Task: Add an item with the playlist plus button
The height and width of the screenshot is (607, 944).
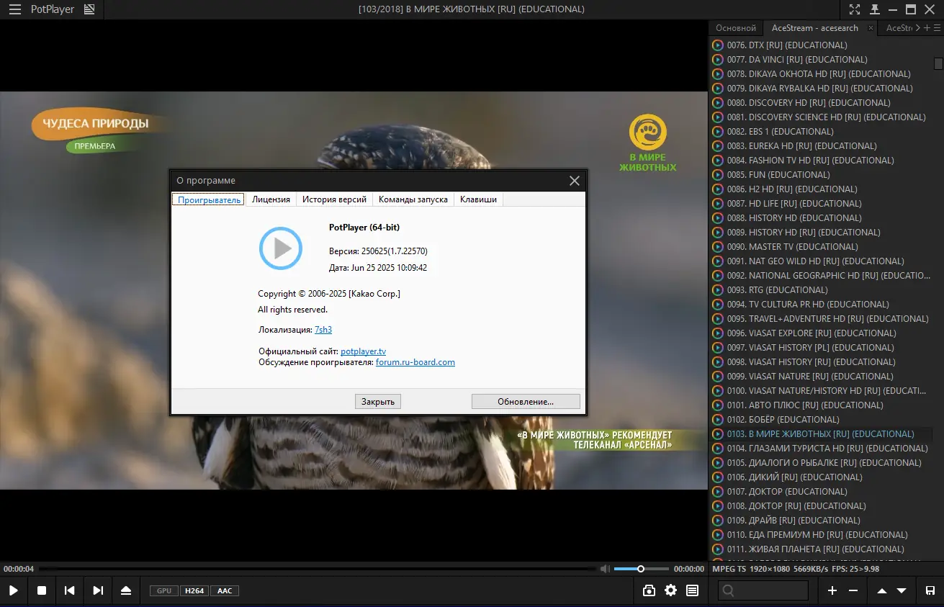Action: 832,590
